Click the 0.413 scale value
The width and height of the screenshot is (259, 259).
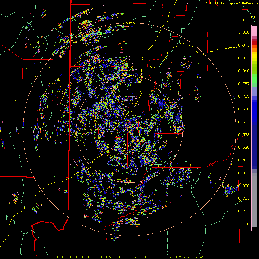coord(244,173)
